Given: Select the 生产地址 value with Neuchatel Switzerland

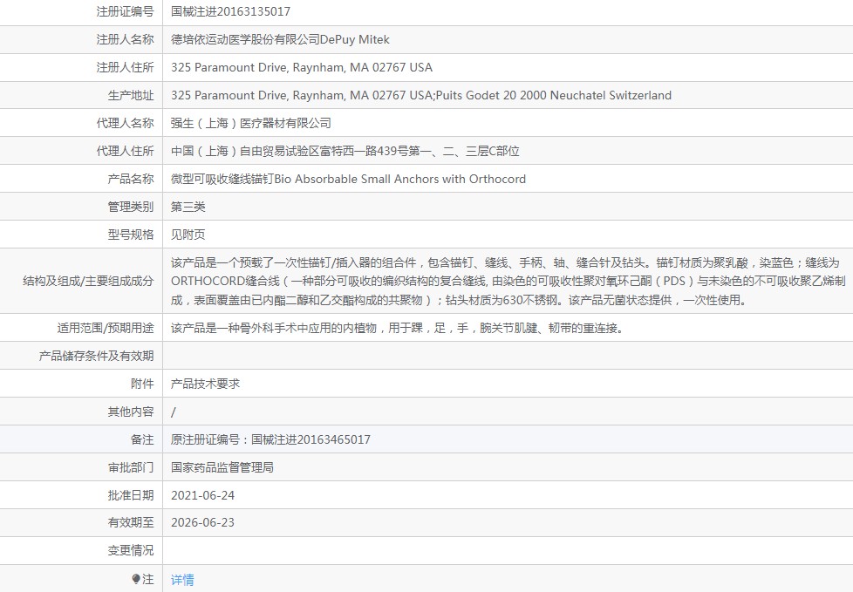Looking at the screenshot, I should point(421,95).
